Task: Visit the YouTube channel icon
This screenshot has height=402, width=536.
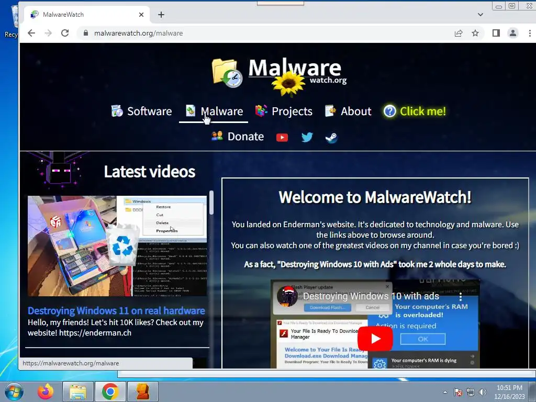Action: point(282,138)
